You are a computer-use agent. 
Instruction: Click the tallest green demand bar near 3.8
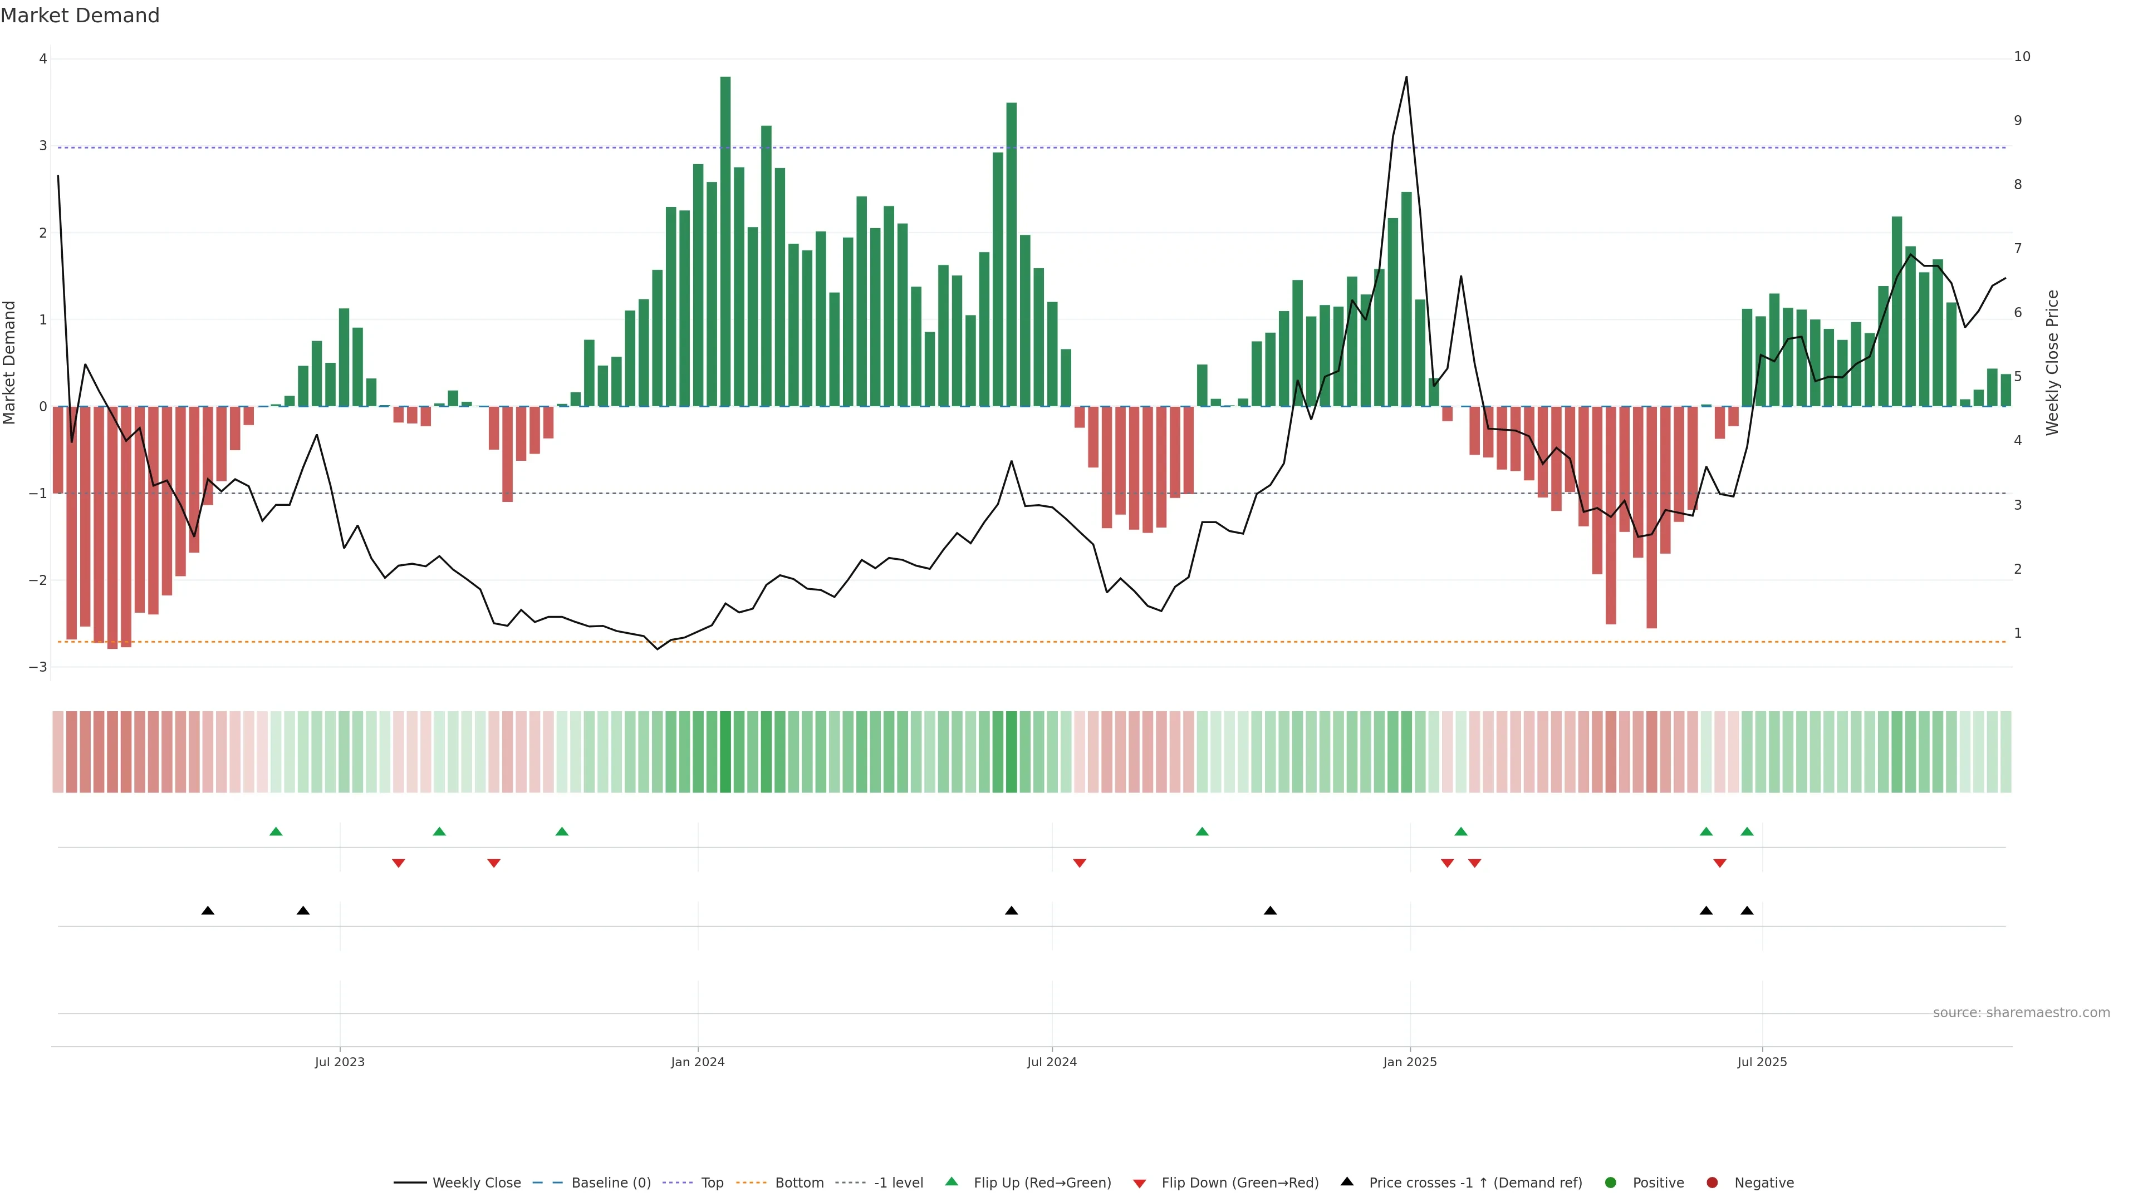tap(725, 240)
